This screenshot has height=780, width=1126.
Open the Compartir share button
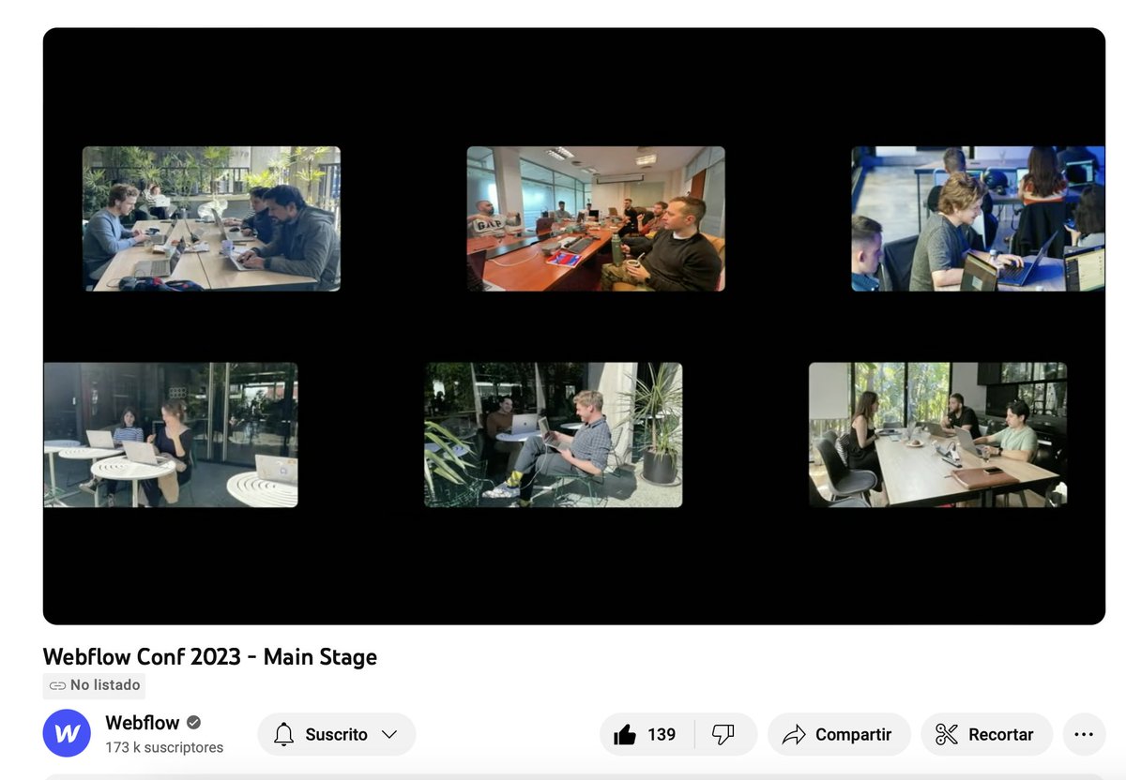coord(839,735)
